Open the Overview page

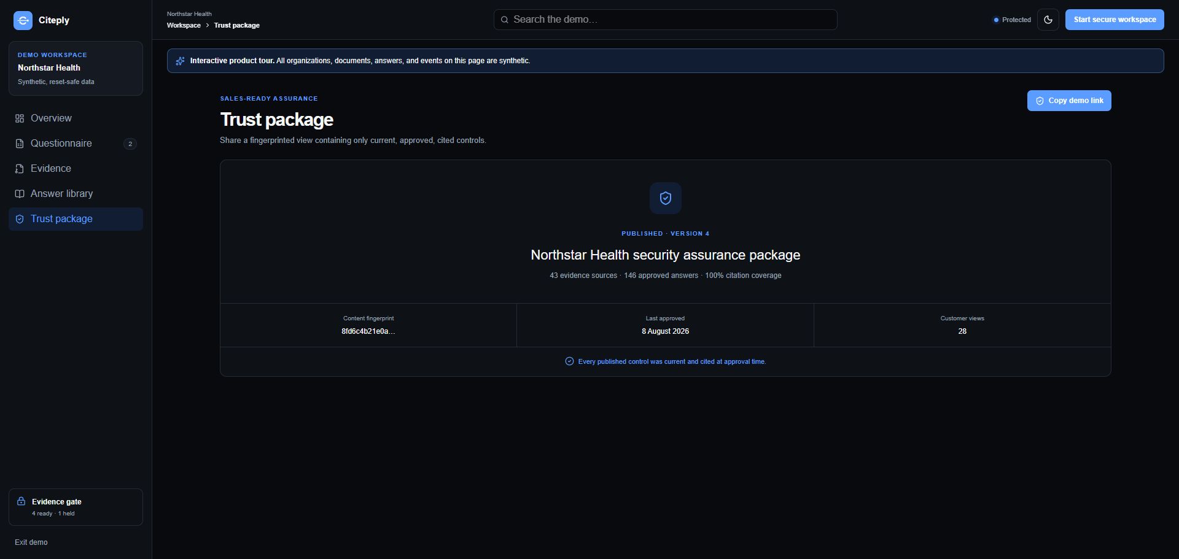[76, 118]
